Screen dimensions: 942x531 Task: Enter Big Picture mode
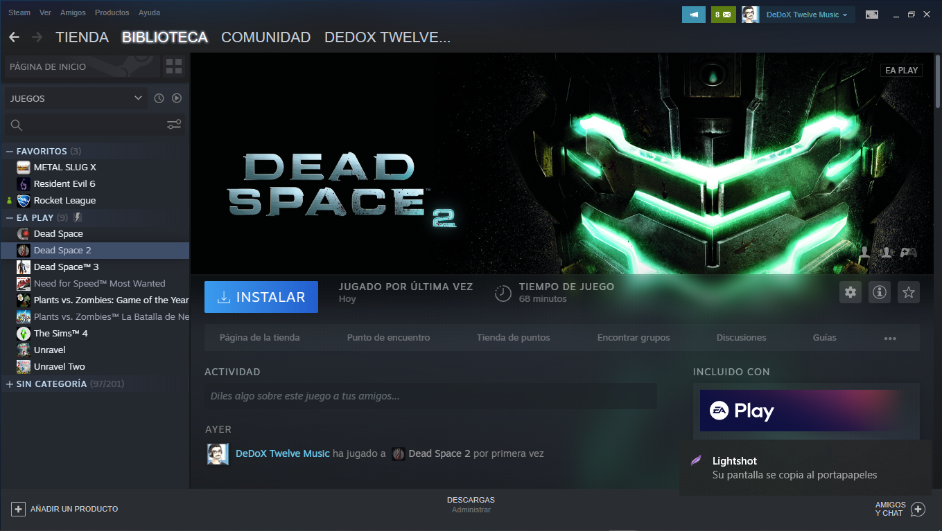872,15
